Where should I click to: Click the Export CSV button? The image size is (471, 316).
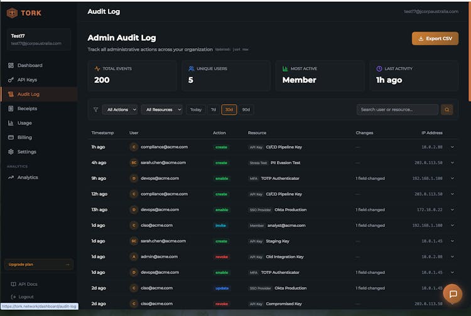[x=435, y=38]
